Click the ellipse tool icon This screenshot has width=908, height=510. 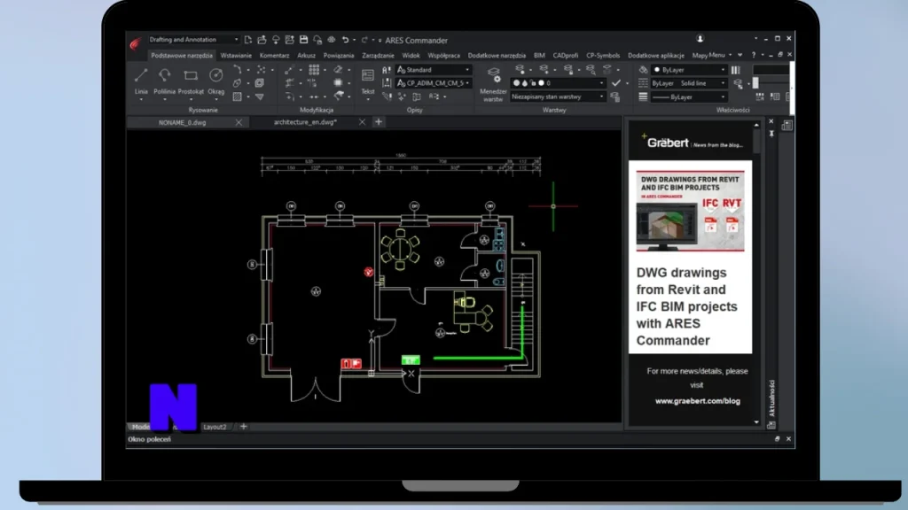pos(237,83)
